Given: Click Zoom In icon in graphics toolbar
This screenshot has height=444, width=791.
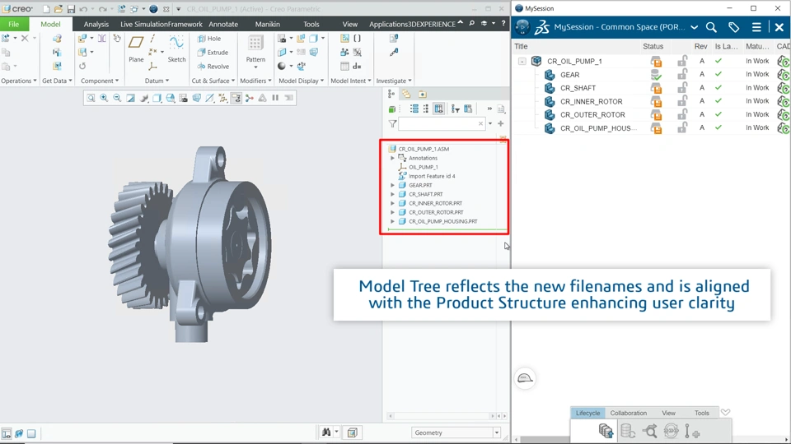Looking at the screenshot, I should (x=104, y=98).
